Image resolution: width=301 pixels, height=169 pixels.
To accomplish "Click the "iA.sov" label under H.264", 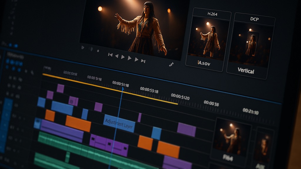I will tap(204, 63).
